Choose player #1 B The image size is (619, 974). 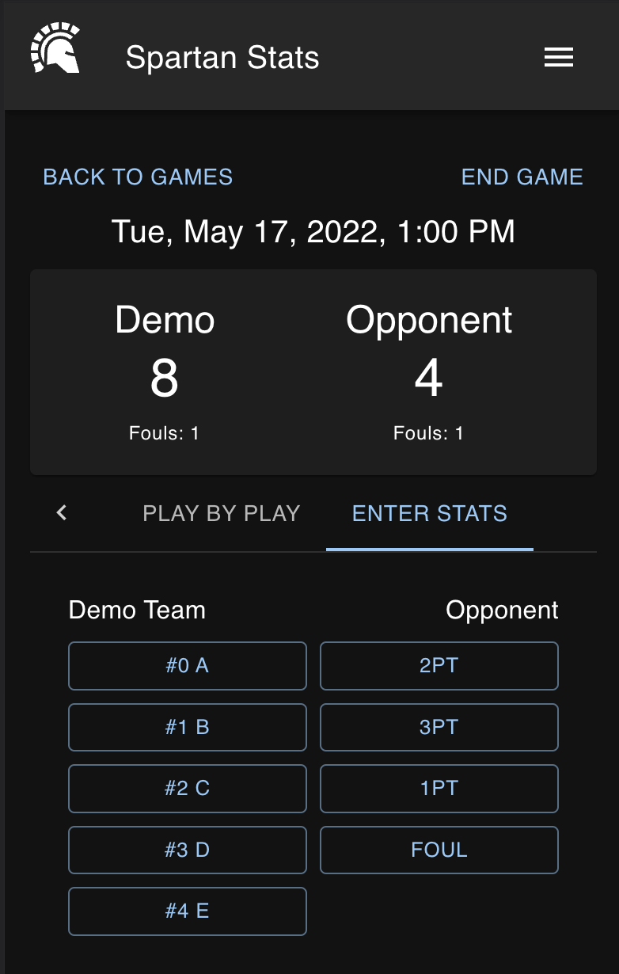click(x=188, y=727)
